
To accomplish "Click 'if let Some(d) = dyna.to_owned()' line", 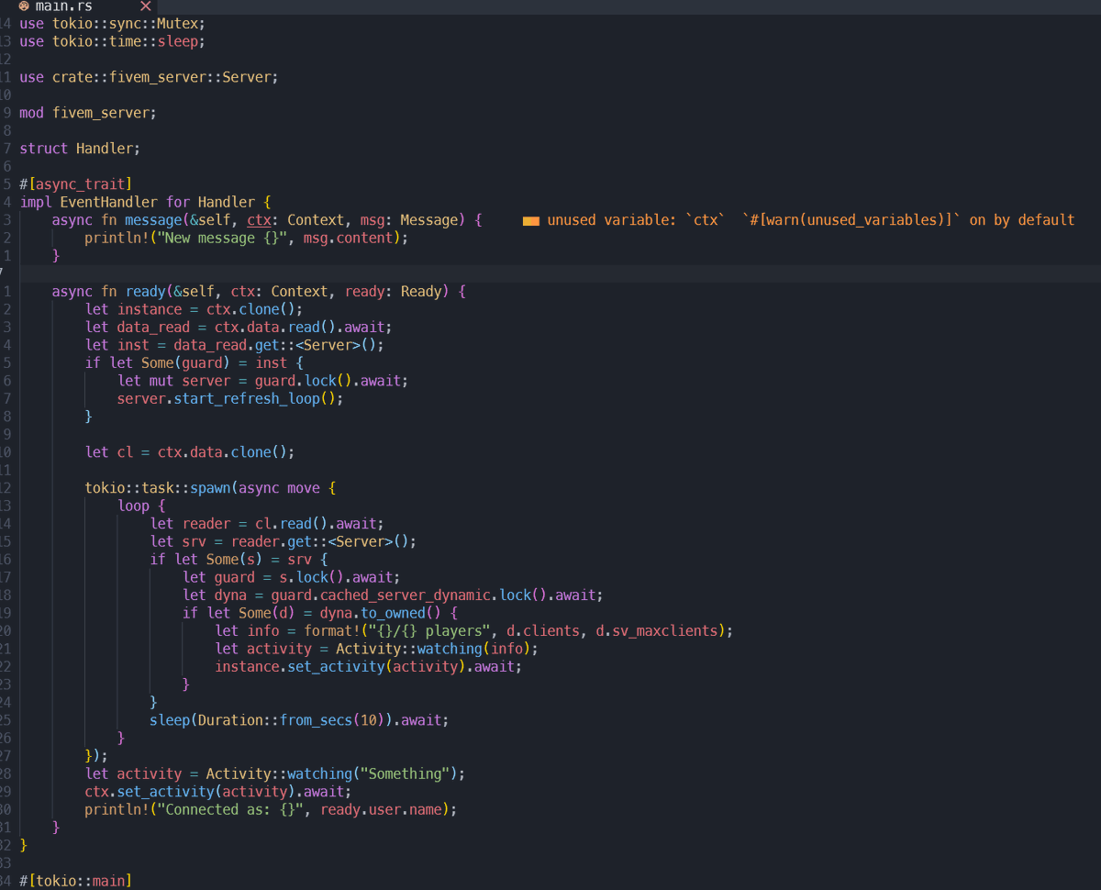I will [x=319, y=613].
